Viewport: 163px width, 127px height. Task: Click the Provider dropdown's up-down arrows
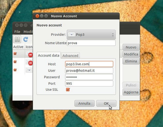113,35
